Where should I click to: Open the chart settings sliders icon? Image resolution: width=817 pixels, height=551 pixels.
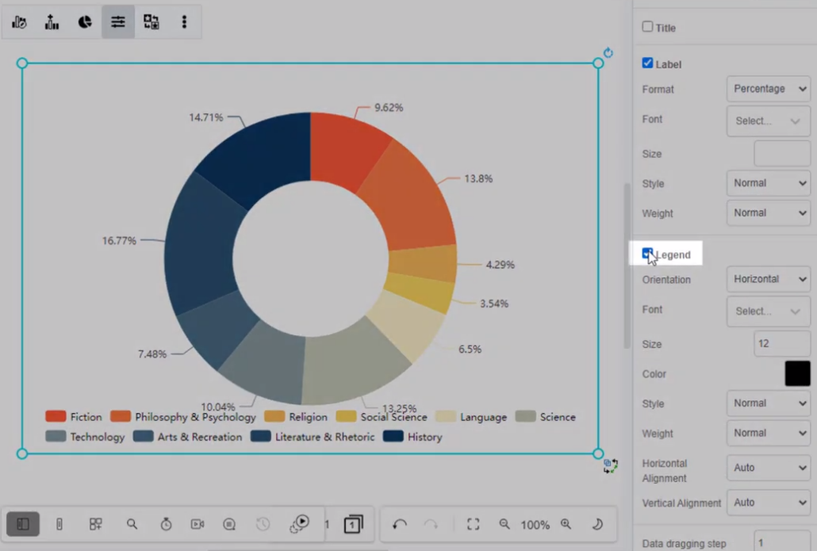(117, 21)
